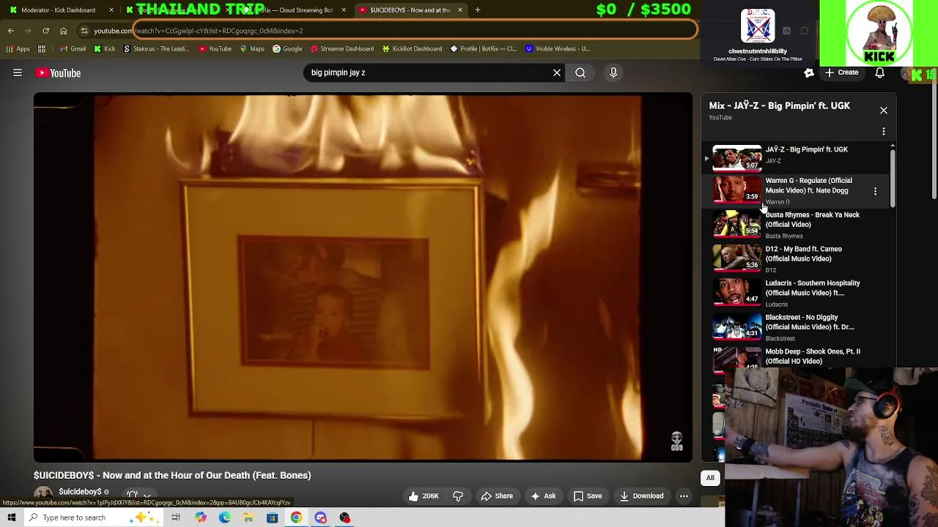
Task: Open the Gmail bookmark
Action: point(73,49)
